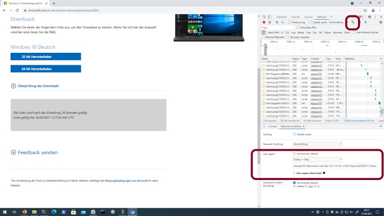Open the drawer three-dot menu beside Console
The height and width of the screenshot is (216, 384).
pyautogui.click(x=264, y=126)
